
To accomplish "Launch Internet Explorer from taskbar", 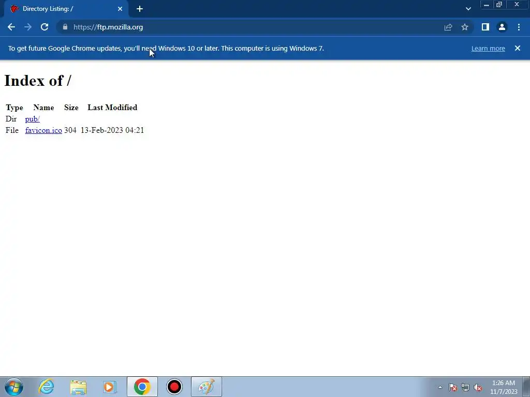I will 46,387.
